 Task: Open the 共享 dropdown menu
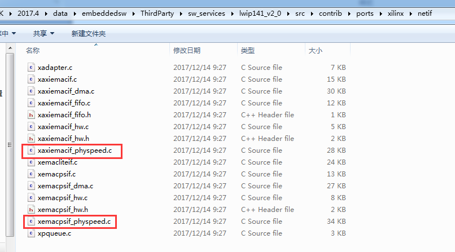point(43,34)
